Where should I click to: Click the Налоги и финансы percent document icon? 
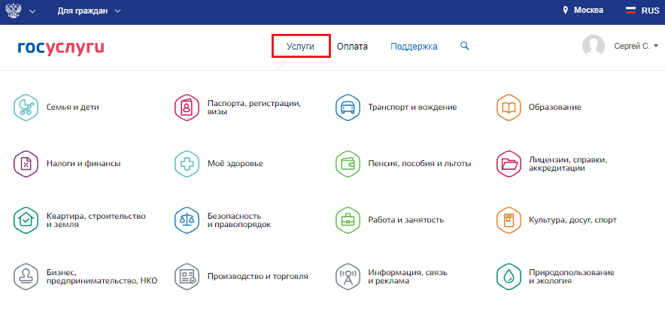[26, 164]
